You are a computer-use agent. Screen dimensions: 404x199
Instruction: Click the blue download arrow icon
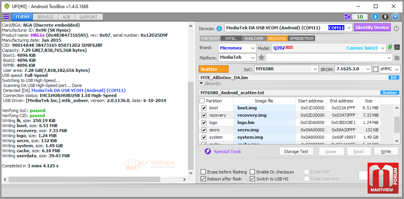point(375,17)
